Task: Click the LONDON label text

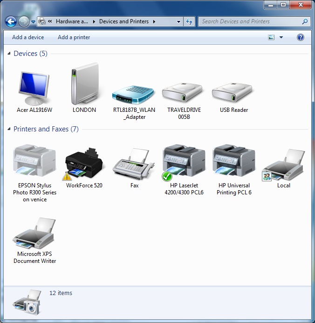Action: click(x=84, y=110)
